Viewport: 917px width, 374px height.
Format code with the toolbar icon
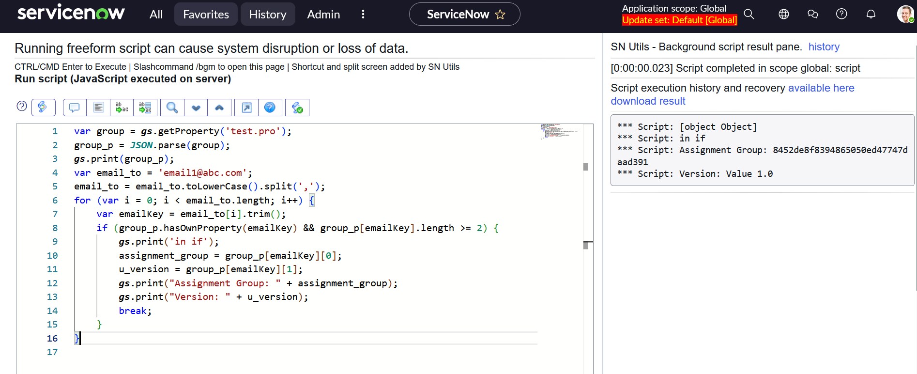[x=98, y=108]
